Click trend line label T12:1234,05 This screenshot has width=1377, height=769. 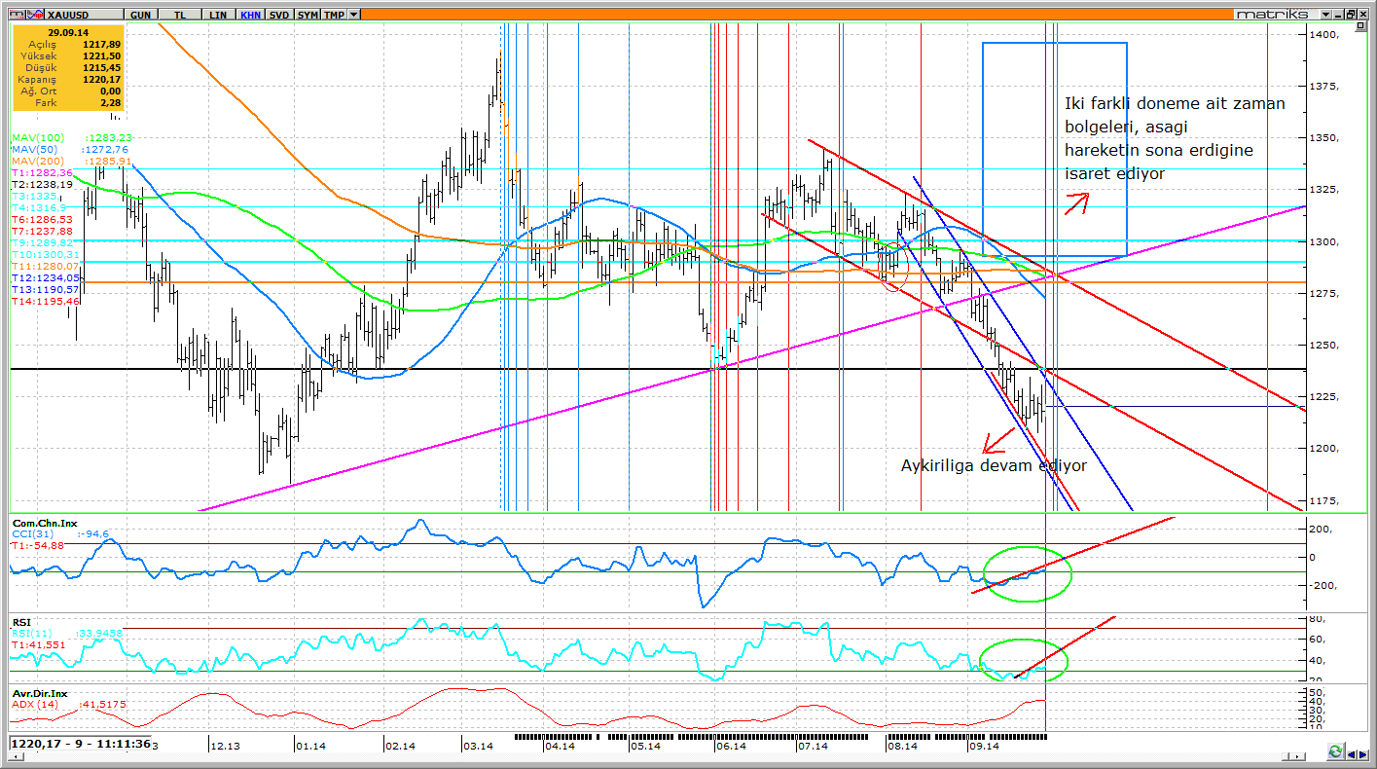click(45, 278)
